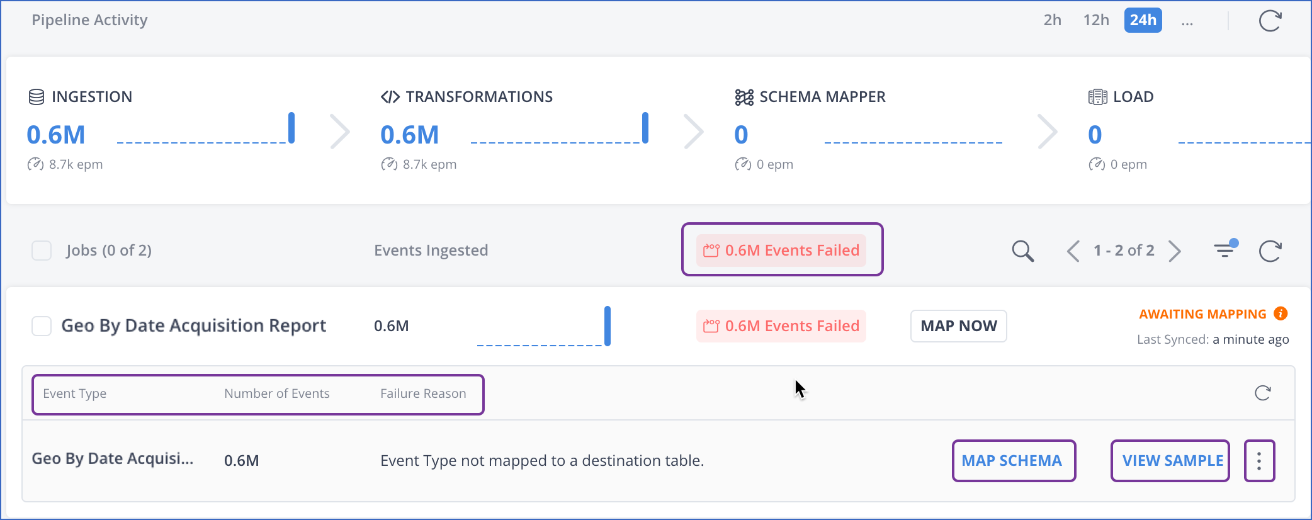
Task: Click the failure reason not mapped text
Action: click(542, 461)
